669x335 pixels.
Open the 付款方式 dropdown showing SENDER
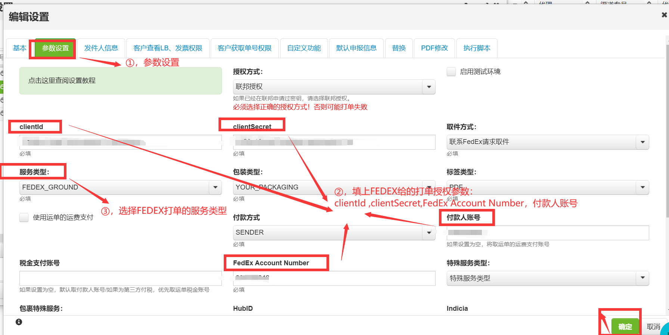334,233
